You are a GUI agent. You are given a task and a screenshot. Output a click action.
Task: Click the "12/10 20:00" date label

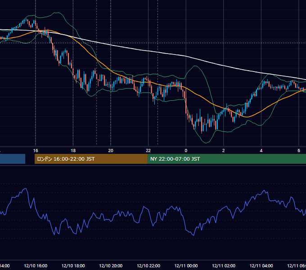point(111,265)
